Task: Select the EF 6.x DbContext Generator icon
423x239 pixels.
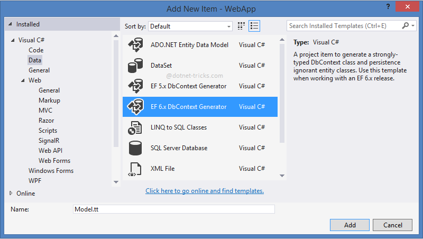Action: [x=136, y=107]
